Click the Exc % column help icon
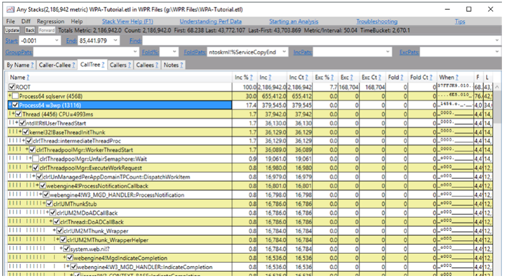 (x=332, y=77)
